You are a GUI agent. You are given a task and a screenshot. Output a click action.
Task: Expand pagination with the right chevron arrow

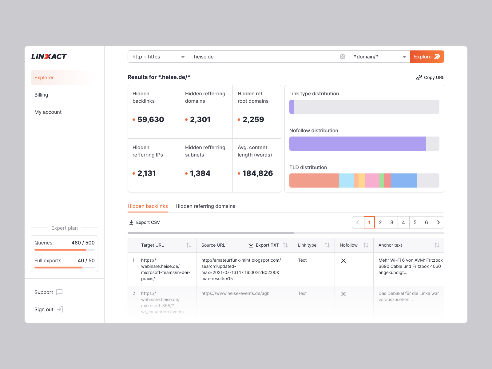click(438, 222)
